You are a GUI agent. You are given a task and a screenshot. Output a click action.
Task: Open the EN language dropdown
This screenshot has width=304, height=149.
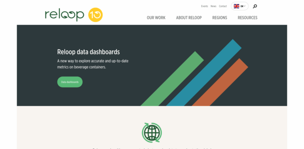point(239,6)
